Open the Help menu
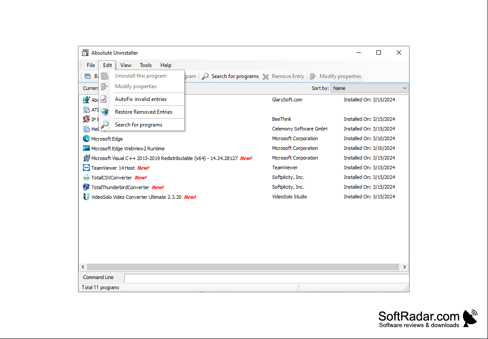488x339 pixels. 166,65
